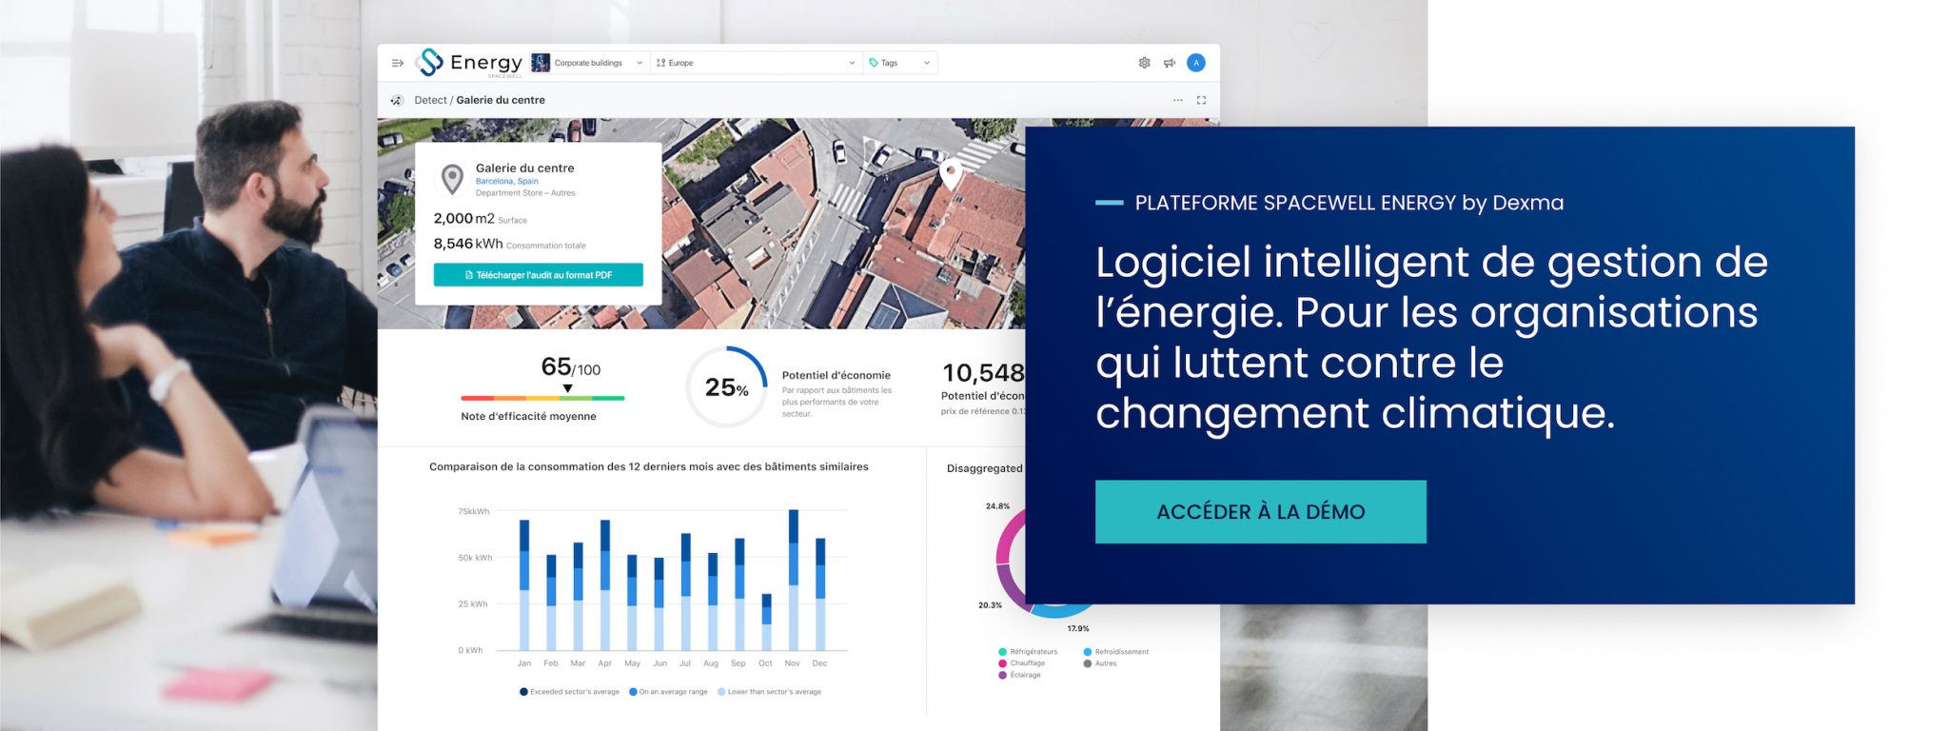Toggle the Chauffage legend entry
This screenshot has height=731, width=1949.
click(x=1022, y=663)
